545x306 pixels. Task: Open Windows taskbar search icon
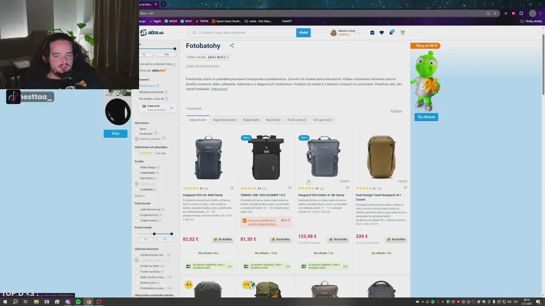(15, 302)
